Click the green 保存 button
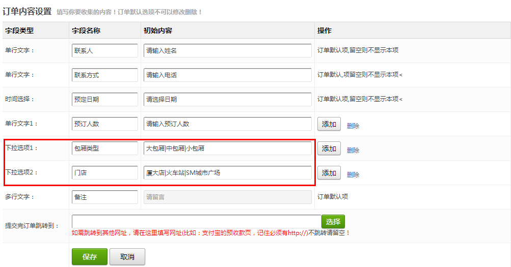 click(x=89, y=257)
